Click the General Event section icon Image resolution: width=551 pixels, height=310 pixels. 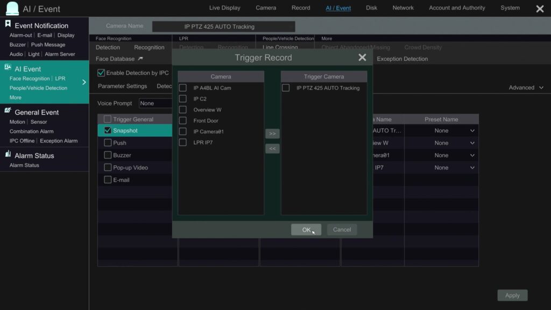click(x=8, y=110)
